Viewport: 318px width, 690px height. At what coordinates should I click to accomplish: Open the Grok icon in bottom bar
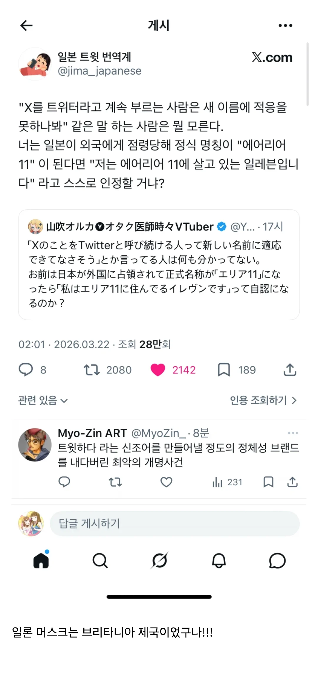coord(159,560)
